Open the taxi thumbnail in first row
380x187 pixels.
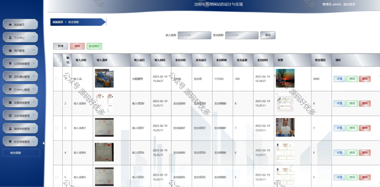pyautogui.click(x=104, y=78)
